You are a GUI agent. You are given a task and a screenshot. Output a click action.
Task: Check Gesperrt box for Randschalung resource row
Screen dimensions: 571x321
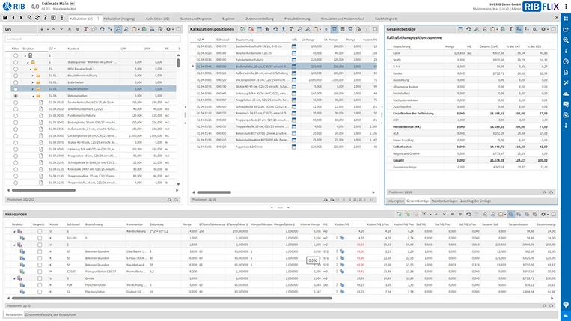[40, 231]
